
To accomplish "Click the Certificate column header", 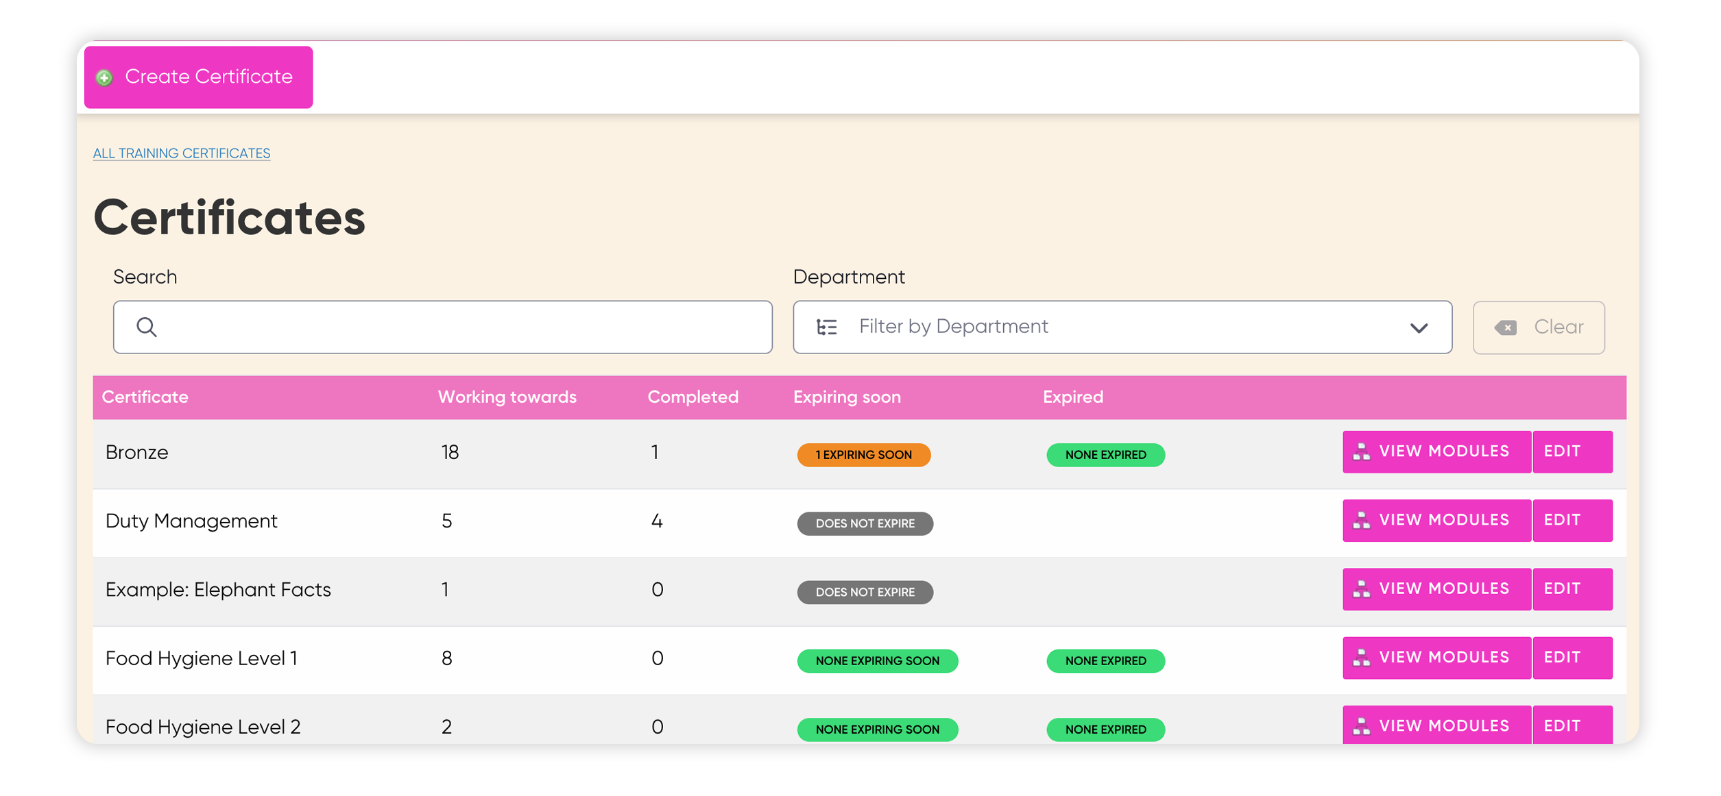I will tap(145, 397).
